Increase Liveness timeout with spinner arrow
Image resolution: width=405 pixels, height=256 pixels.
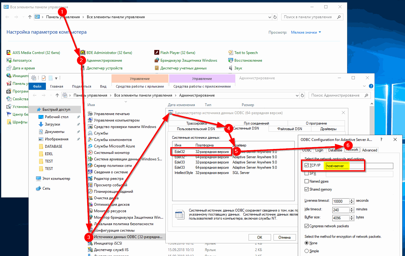click(352, 200)
